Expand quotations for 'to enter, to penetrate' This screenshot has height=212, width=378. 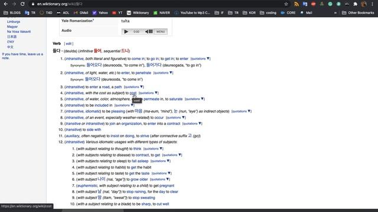click(163, 73)
